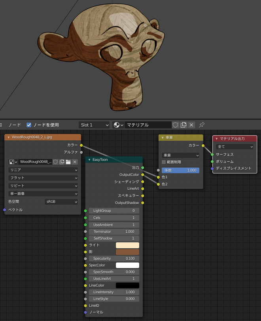Click the 色1 input socket
The image size is (261, 321).
158,177
